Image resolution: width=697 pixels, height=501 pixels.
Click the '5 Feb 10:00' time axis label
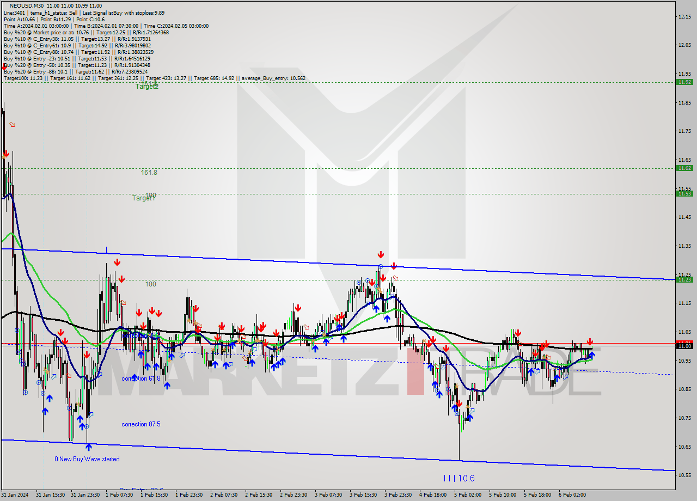pos(503,495)
